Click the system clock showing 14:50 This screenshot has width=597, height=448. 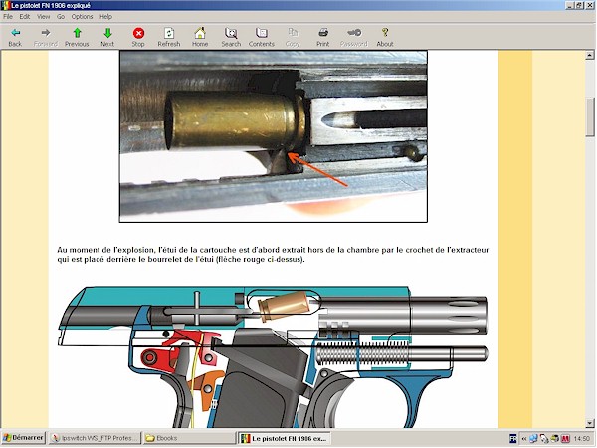582,438
